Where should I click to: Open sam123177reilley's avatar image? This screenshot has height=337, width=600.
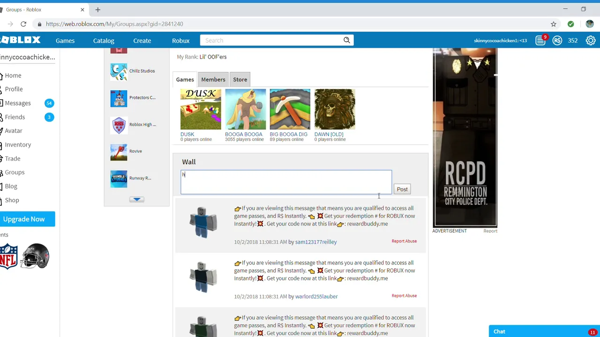203,222
